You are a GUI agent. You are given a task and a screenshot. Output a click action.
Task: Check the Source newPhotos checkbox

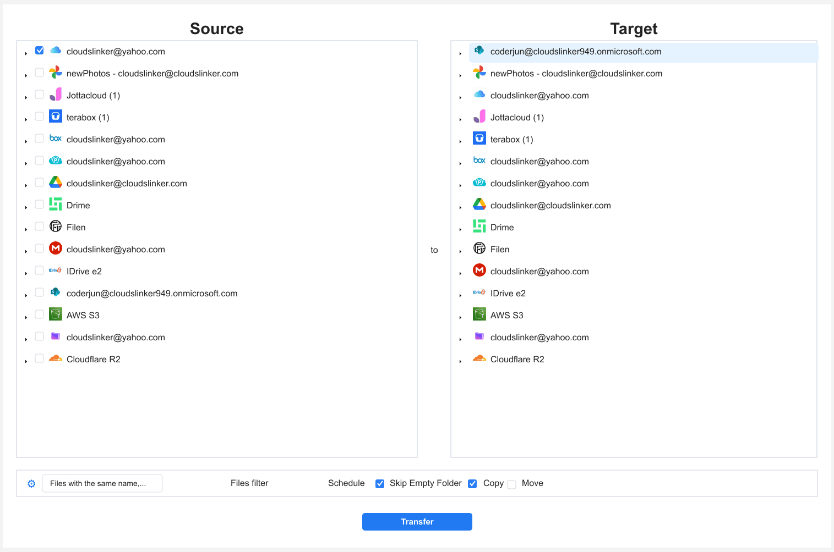[x=40, y=72]
